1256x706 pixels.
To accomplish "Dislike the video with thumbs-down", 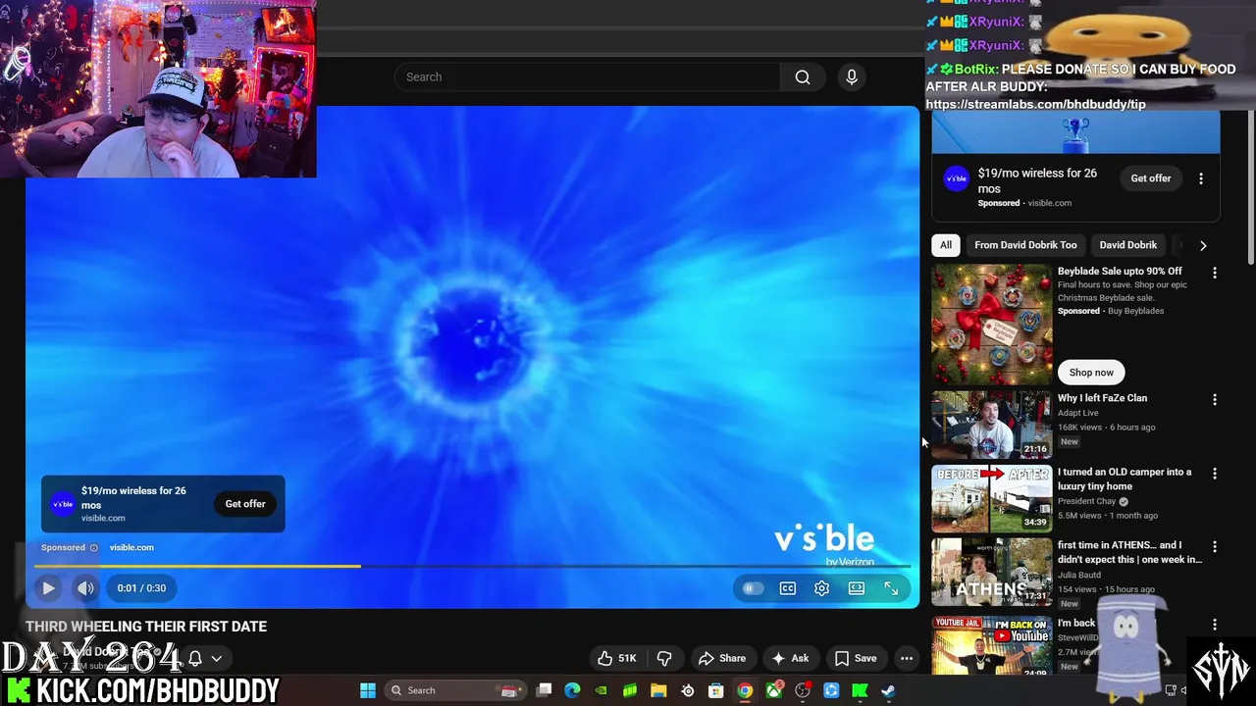I will 664,658.
